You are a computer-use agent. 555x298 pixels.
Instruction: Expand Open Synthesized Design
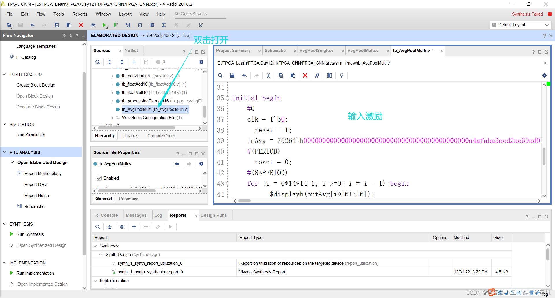click(x=12, y=245)
